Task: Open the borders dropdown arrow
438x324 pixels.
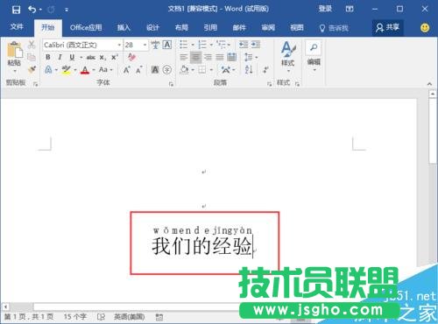Action: pyautogui.click(x=211, y=70)
